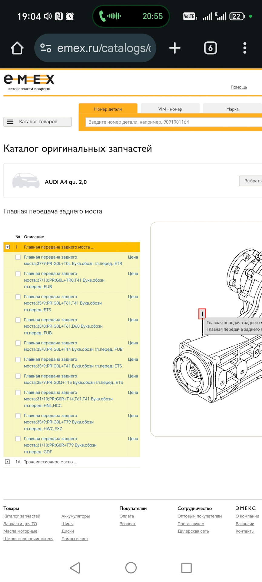
Task: Expand row 1A Трансмиссионное масло
Action: [x=7, y=462]
